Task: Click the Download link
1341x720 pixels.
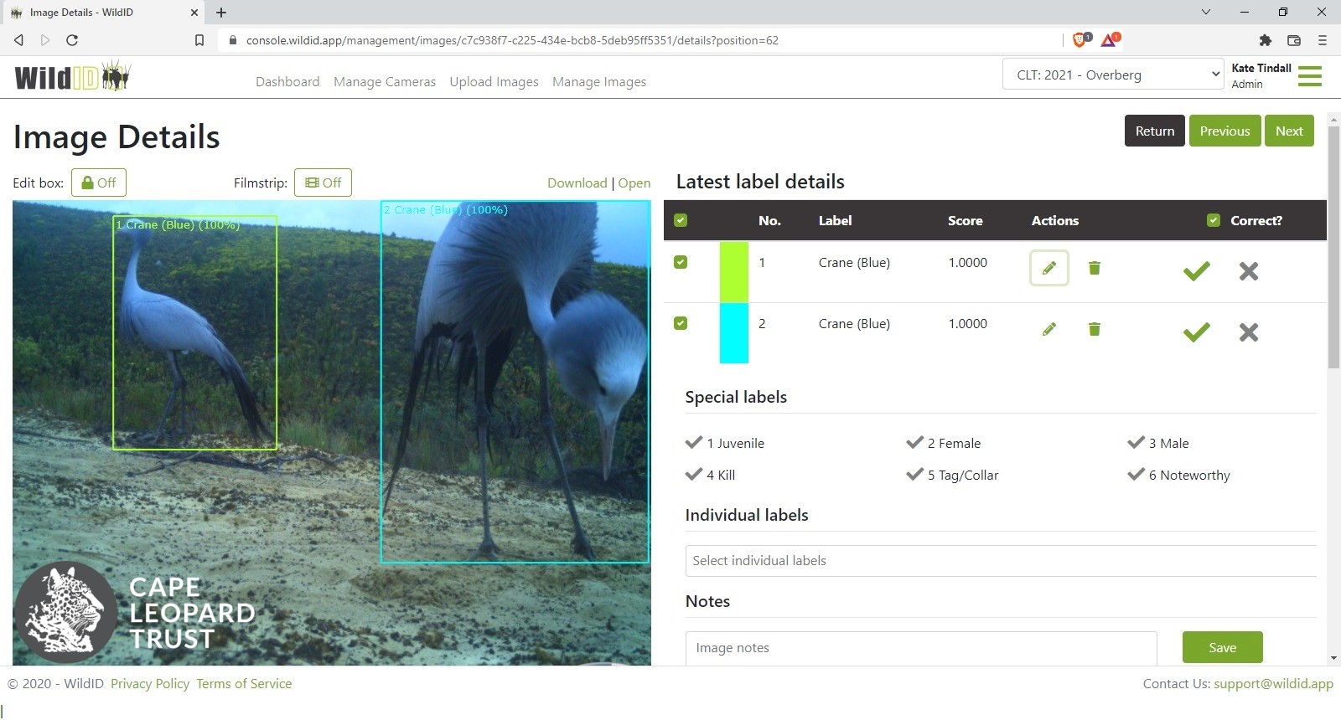Action: tap(577, 183)
